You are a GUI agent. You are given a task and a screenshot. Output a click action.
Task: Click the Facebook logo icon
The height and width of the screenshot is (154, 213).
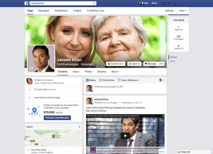[26, 3]
